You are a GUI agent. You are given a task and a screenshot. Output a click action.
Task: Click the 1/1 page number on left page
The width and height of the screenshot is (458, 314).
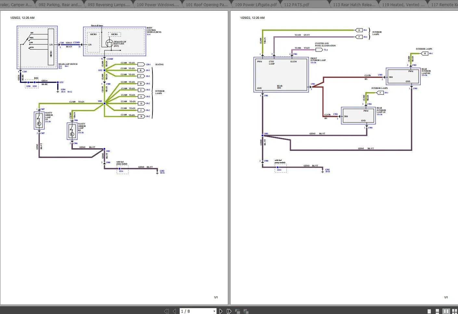pos(216,297)
